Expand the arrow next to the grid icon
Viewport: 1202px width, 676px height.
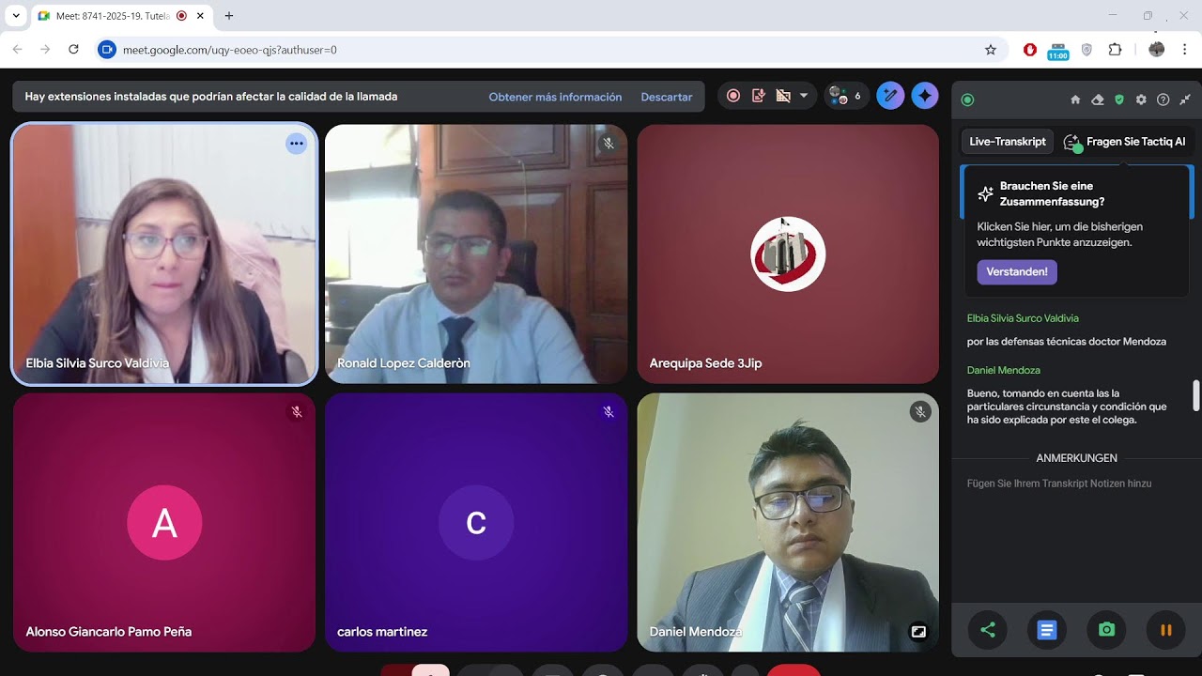click(804, 96)
